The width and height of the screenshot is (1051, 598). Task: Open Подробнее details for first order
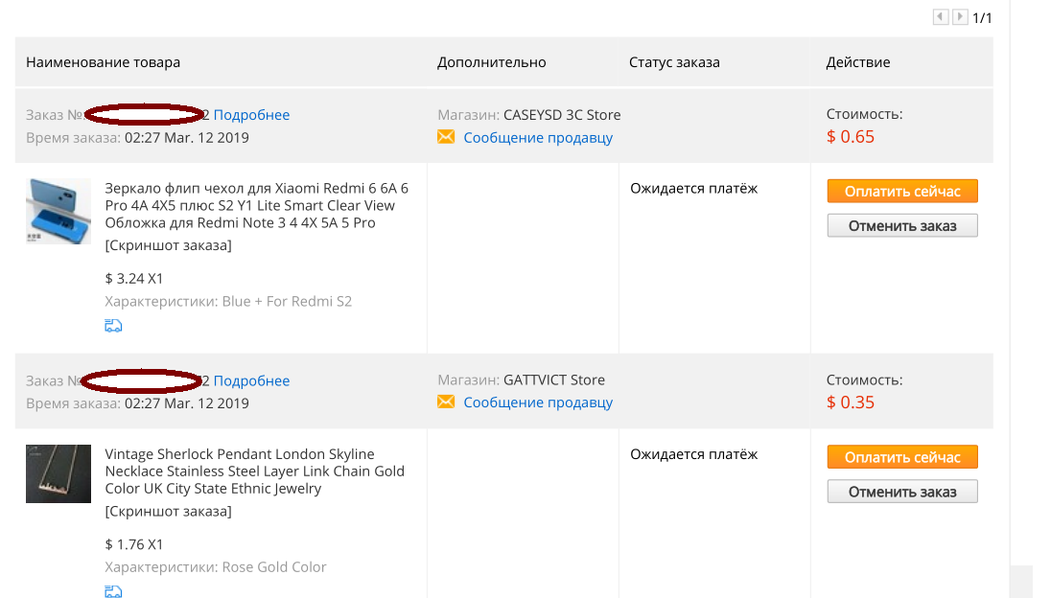(251, 114)
